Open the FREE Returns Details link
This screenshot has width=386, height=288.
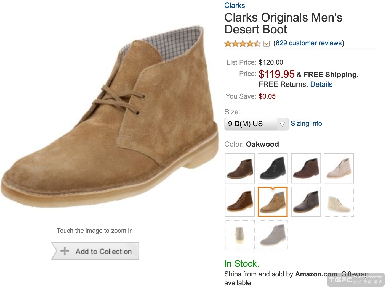[x=321, y=84]
